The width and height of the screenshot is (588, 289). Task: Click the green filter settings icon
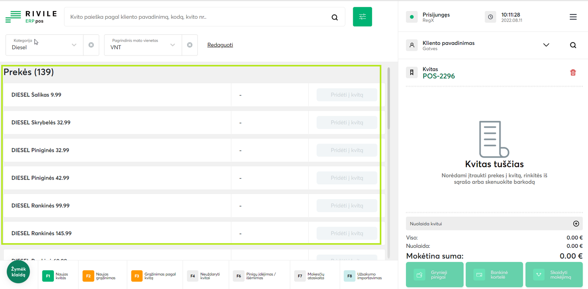click(x=362, y=17)
